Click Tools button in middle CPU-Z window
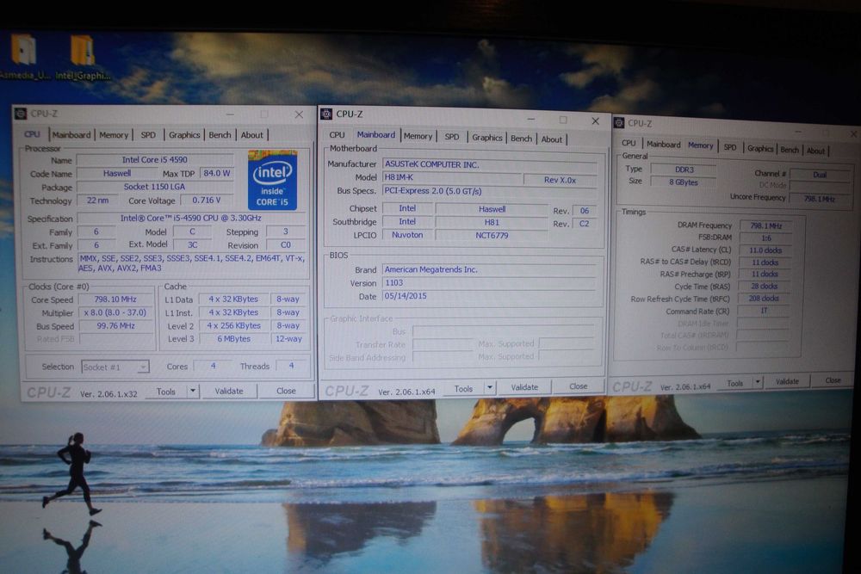861x574 pixels. (x=463, y=388)
